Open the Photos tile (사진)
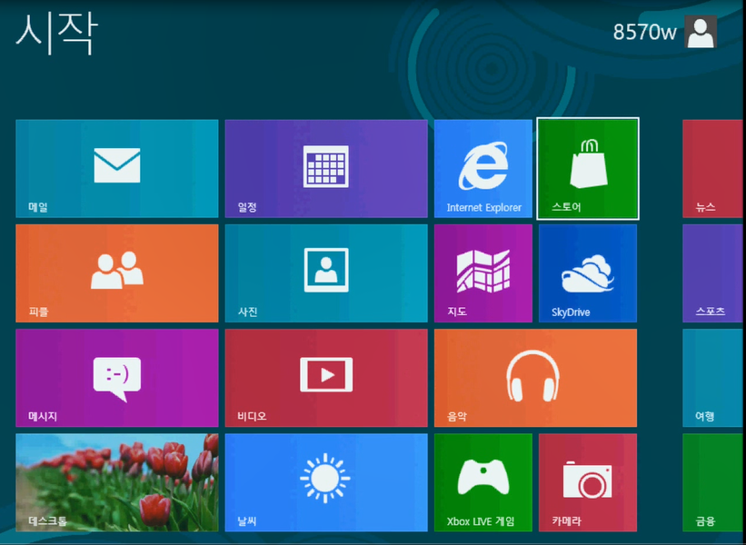746x545 pixels. [326, 273]
